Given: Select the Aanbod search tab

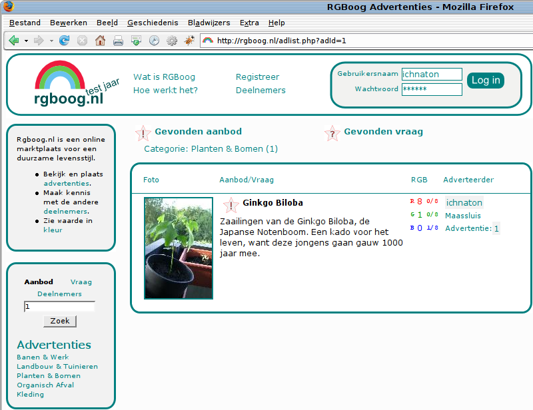Looking at the screenshot, I should pos(39,282).
